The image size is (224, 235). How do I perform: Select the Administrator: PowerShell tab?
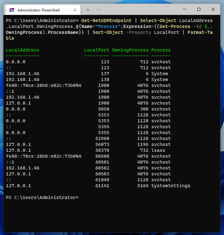coord(43,10)
